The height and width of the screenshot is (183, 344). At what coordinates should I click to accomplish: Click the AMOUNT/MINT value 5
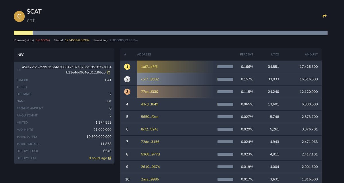click(110, 115)
